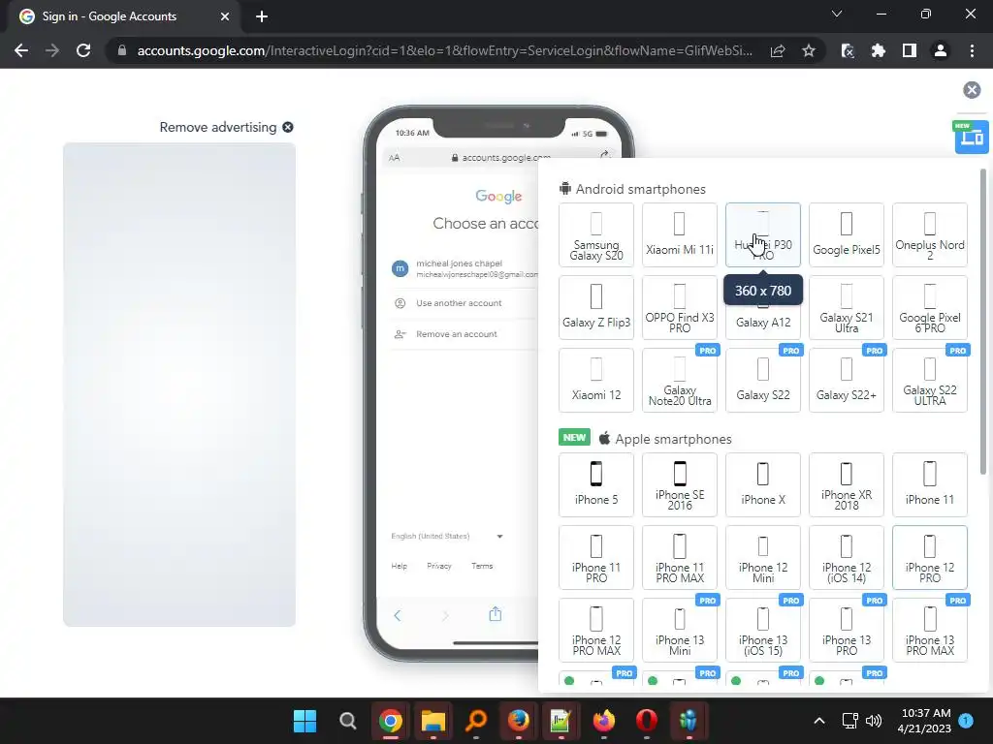Select the iPhone X device

[x=763, y=484]
